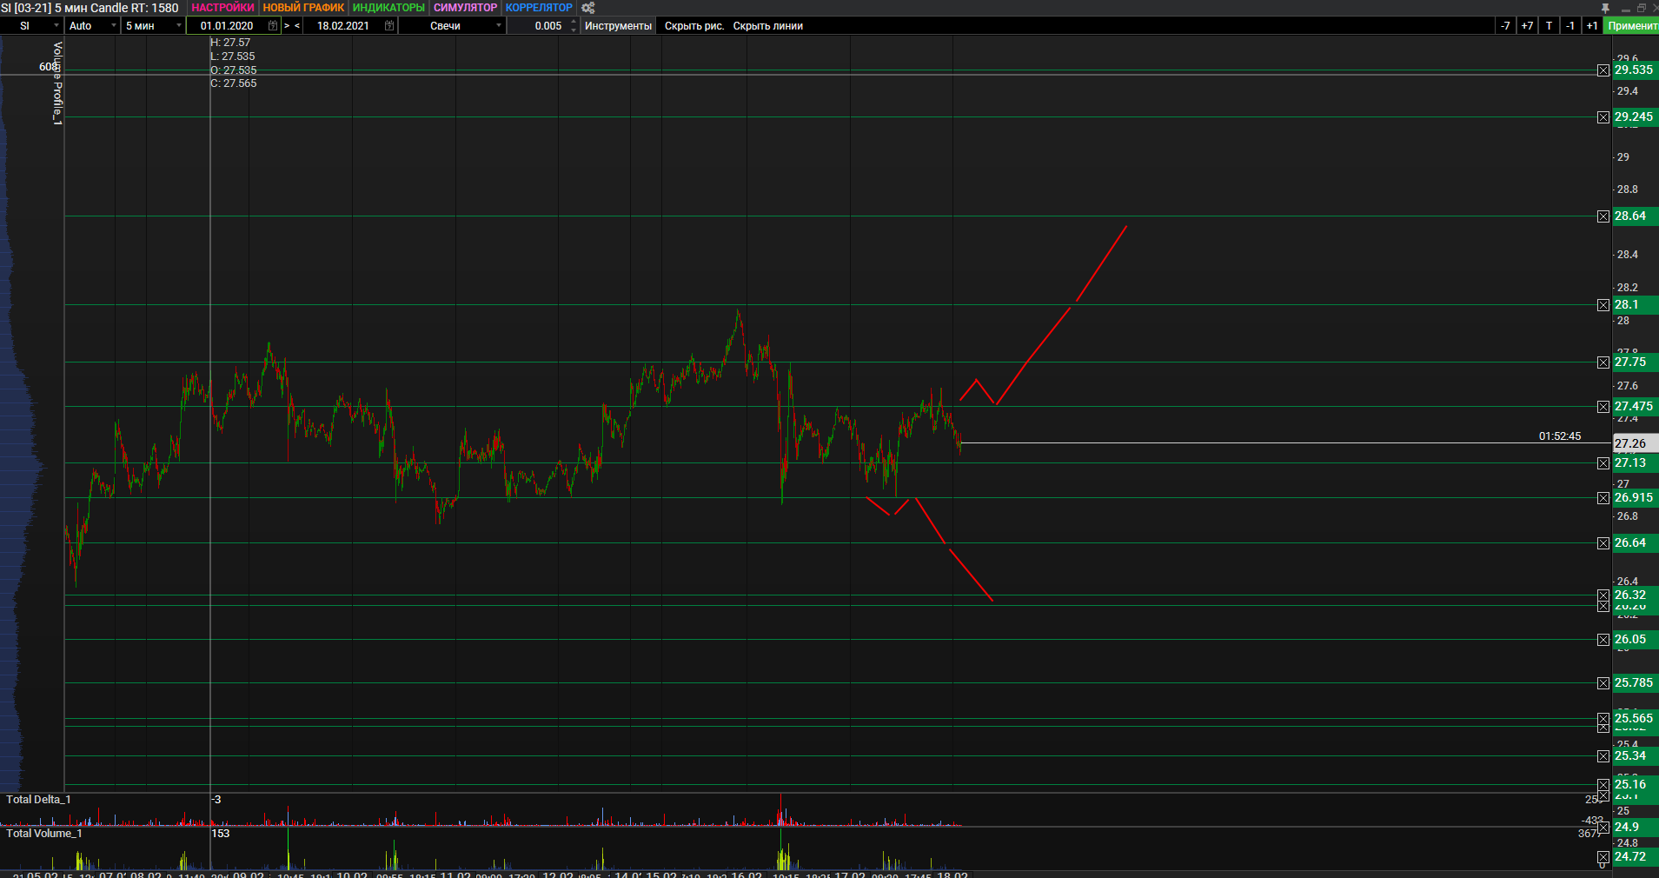
Task: Click the '>' date shift arrow
Action: point(287,26)
